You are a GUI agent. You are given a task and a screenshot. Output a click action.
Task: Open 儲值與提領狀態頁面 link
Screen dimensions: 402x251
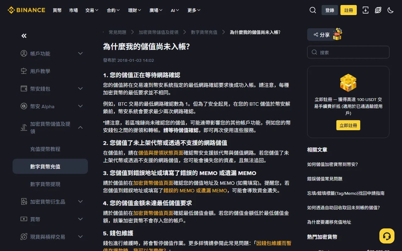point(161,153)
